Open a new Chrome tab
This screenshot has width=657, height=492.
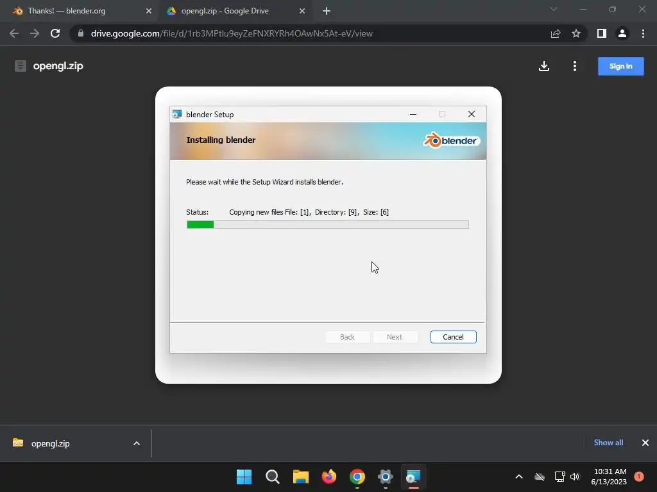327,11
